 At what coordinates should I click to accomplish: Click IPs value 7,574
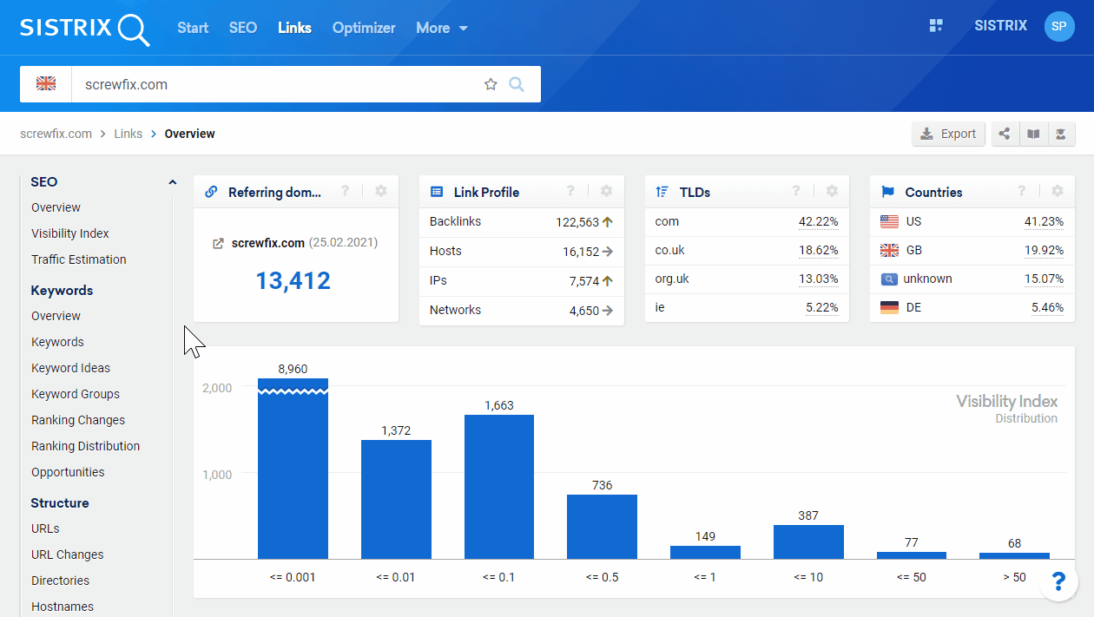[584, 281]
